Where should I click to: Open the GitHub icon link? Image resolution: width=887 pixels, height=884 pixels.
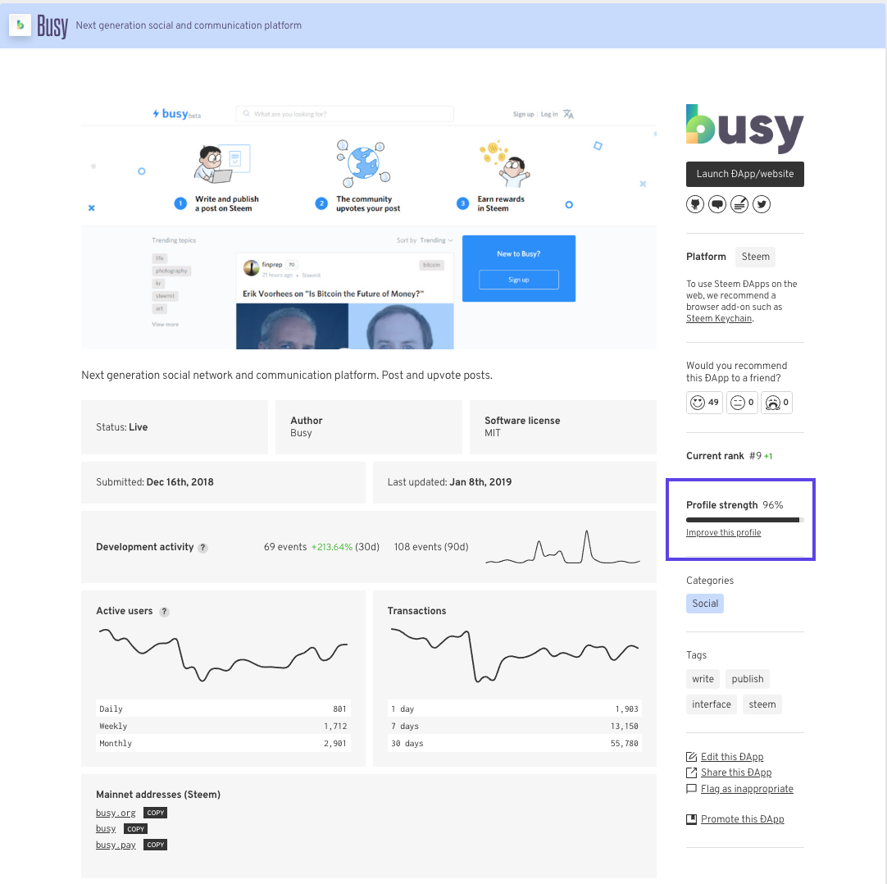pyautogui.click(x=694, y=203)
